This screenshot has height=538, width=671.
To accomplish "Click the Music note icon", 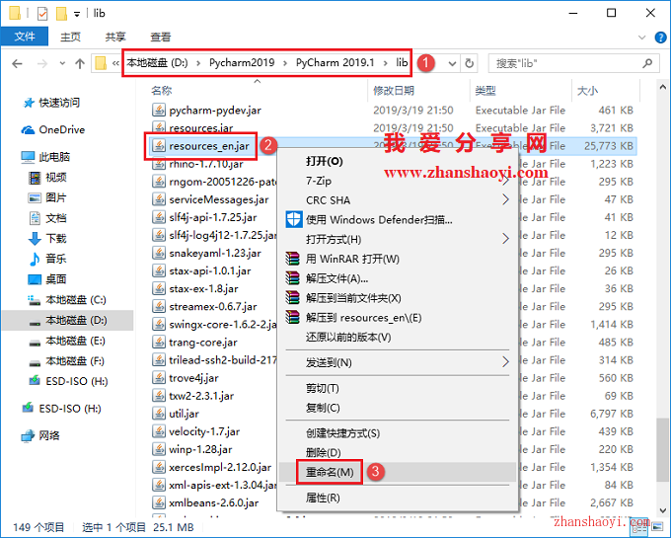I will tap(35, 259).
